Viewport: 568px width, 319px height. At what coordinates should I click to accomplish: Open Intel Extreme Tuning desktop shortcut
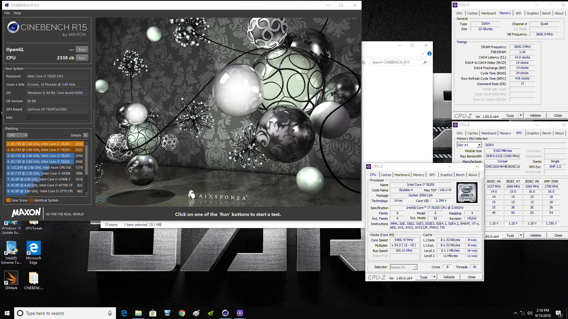(x=11, y=253)
